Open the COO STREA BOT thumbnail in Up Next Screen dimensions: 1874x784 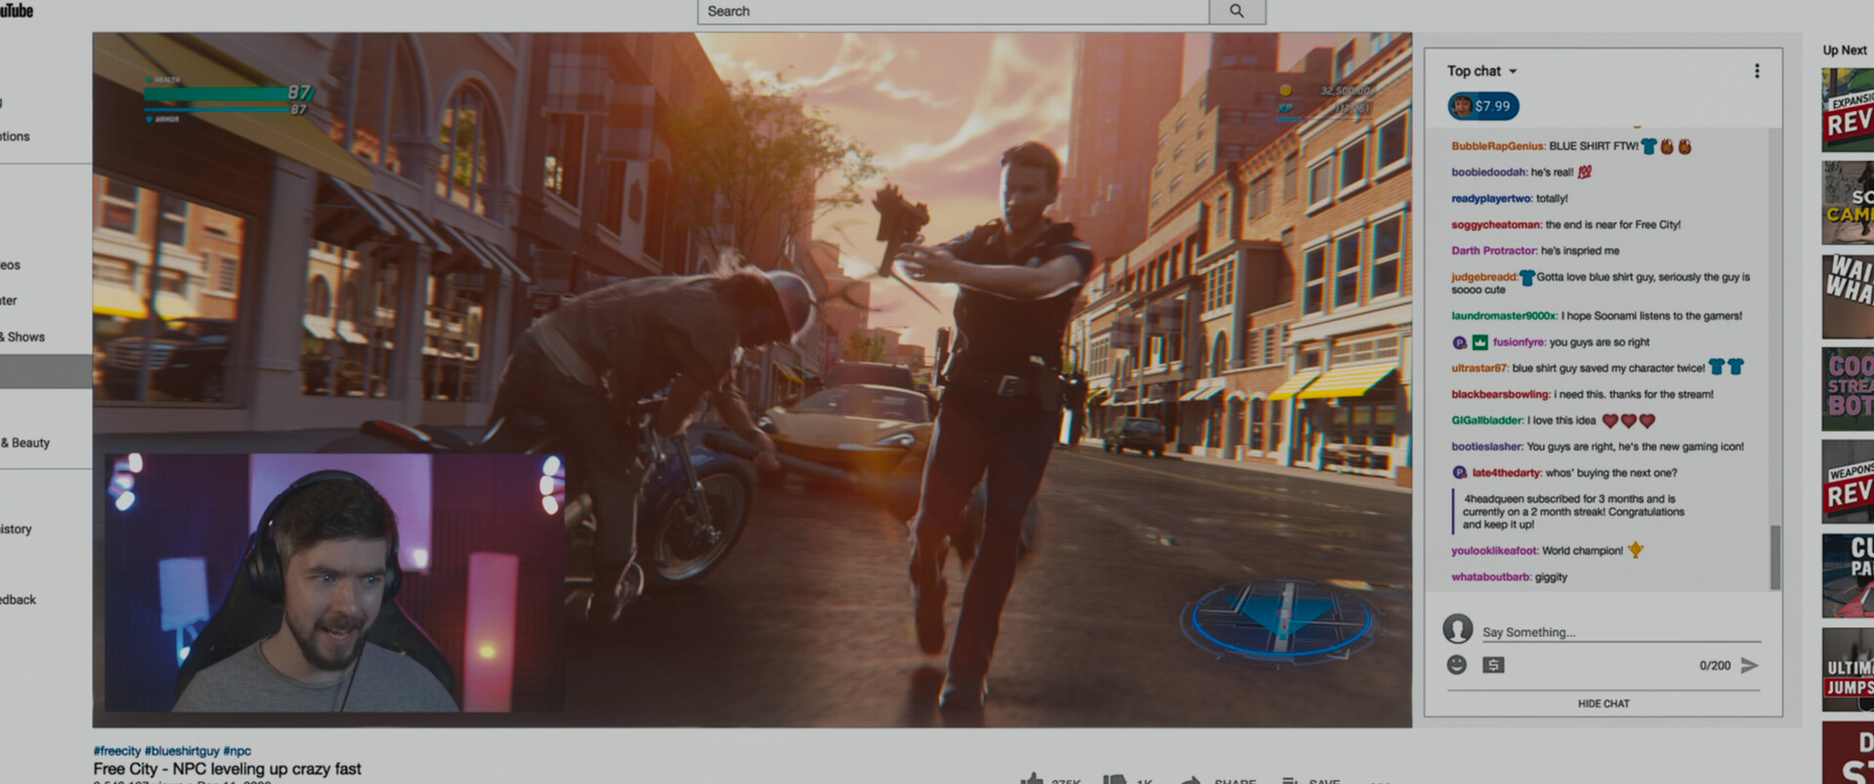tap(1848, 389)
